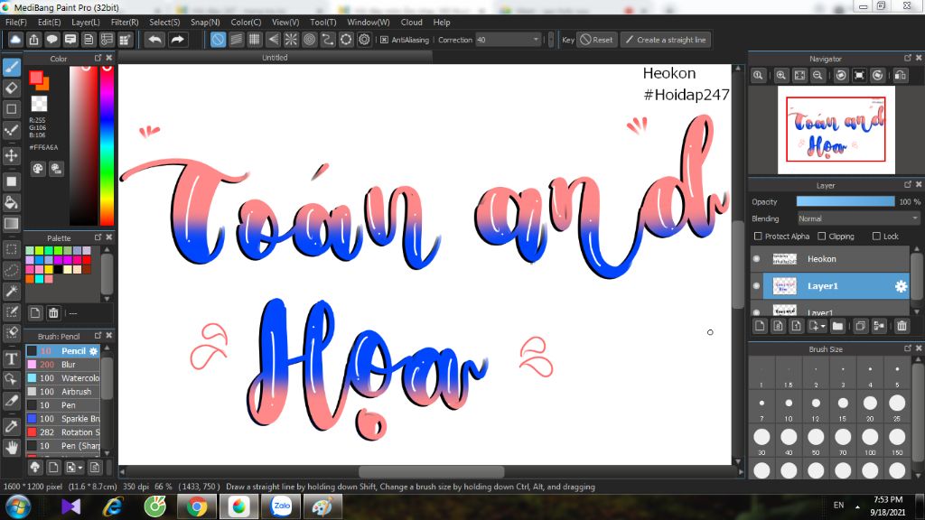
Task: Open the Layer menu
Action: point(86,23)
